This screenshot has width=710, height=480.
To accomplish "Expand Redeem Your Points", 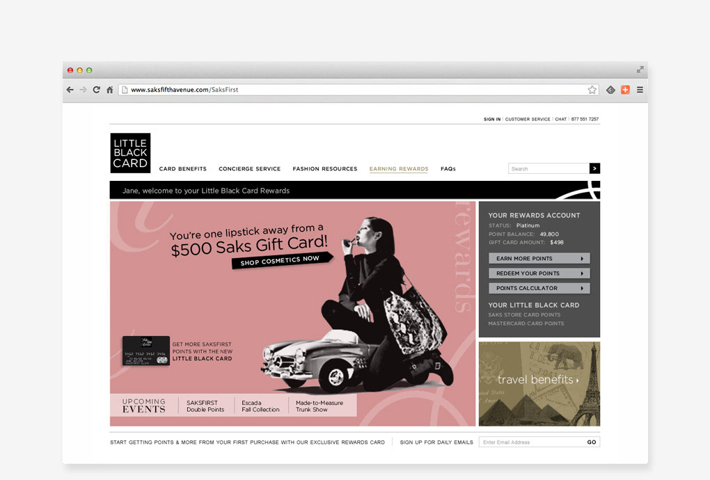I will pyautogui.click(x=539, y=273).
